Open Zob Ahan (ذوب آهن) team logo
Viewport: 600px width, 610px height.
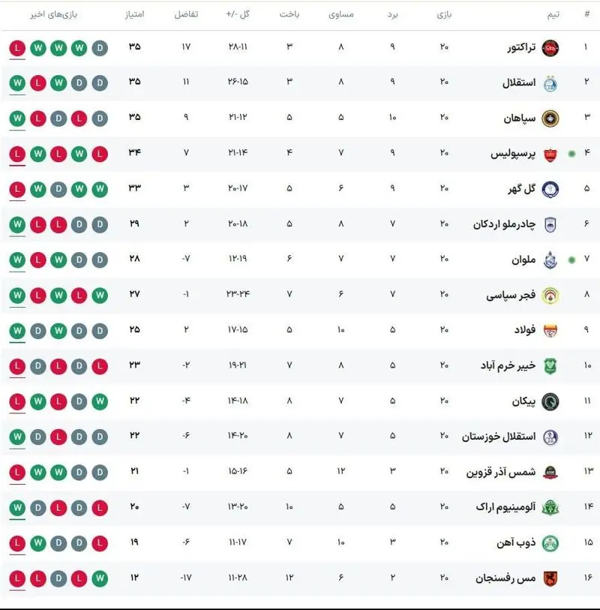[550, 542]
